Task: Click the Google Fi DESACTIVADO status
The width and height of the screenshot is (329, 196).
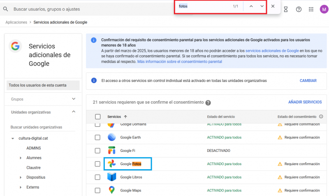Action: [x=218, y=151]
